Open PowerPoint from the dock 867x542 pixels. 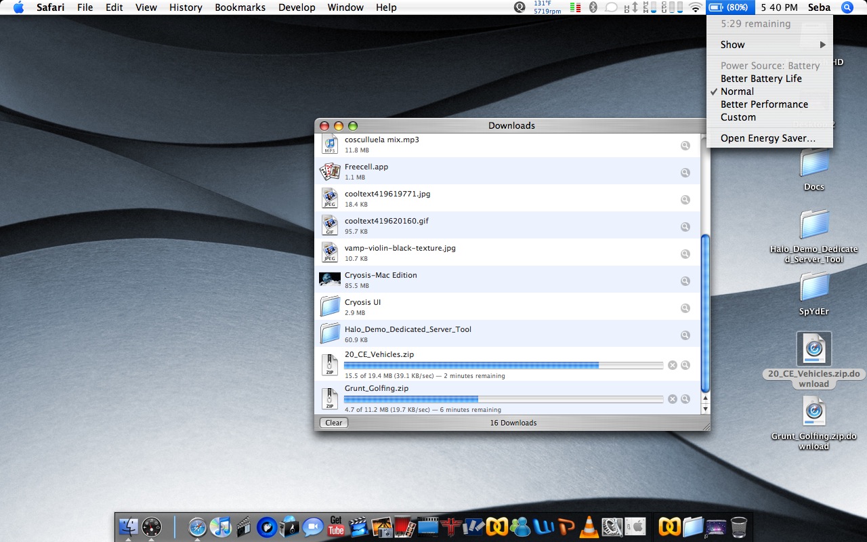(566, 526)
